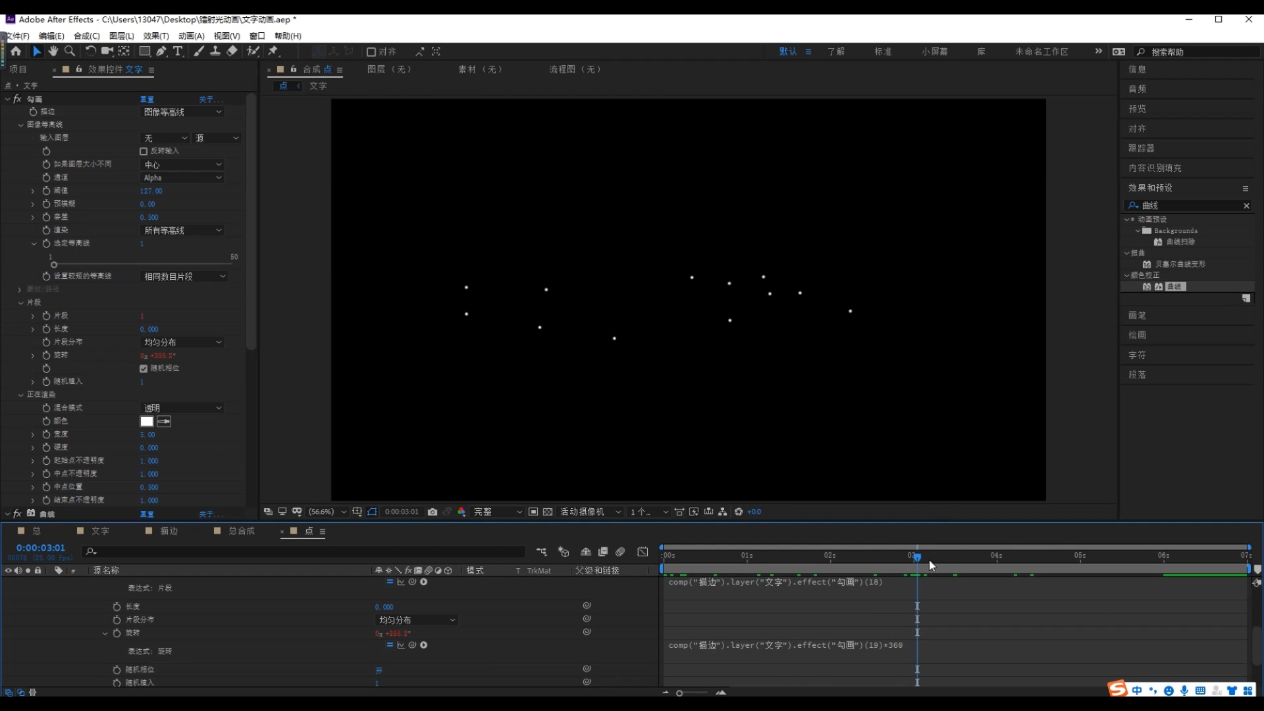The image size is (1264, 711).
Task: Select the Zoom magnifier tool
Action: tap(70, 51)
